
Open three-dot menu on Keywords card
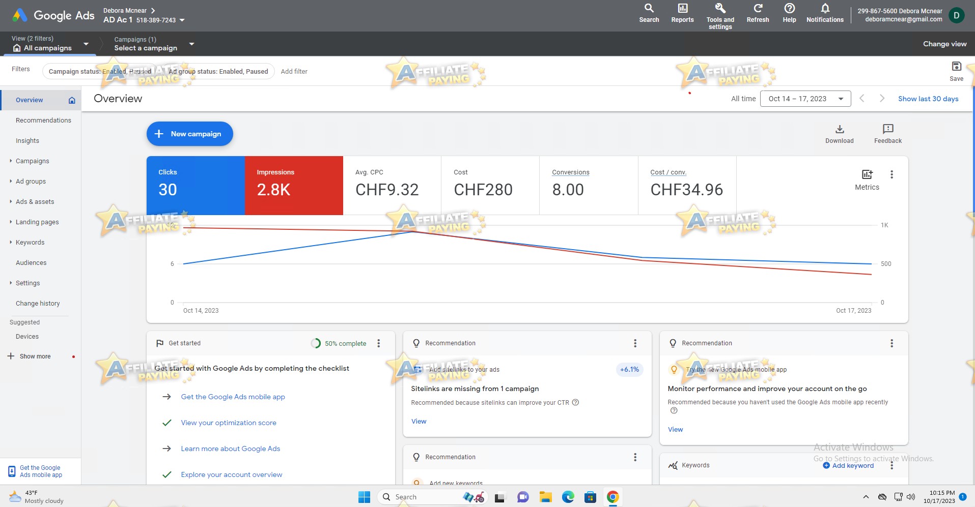coord(892,465)
